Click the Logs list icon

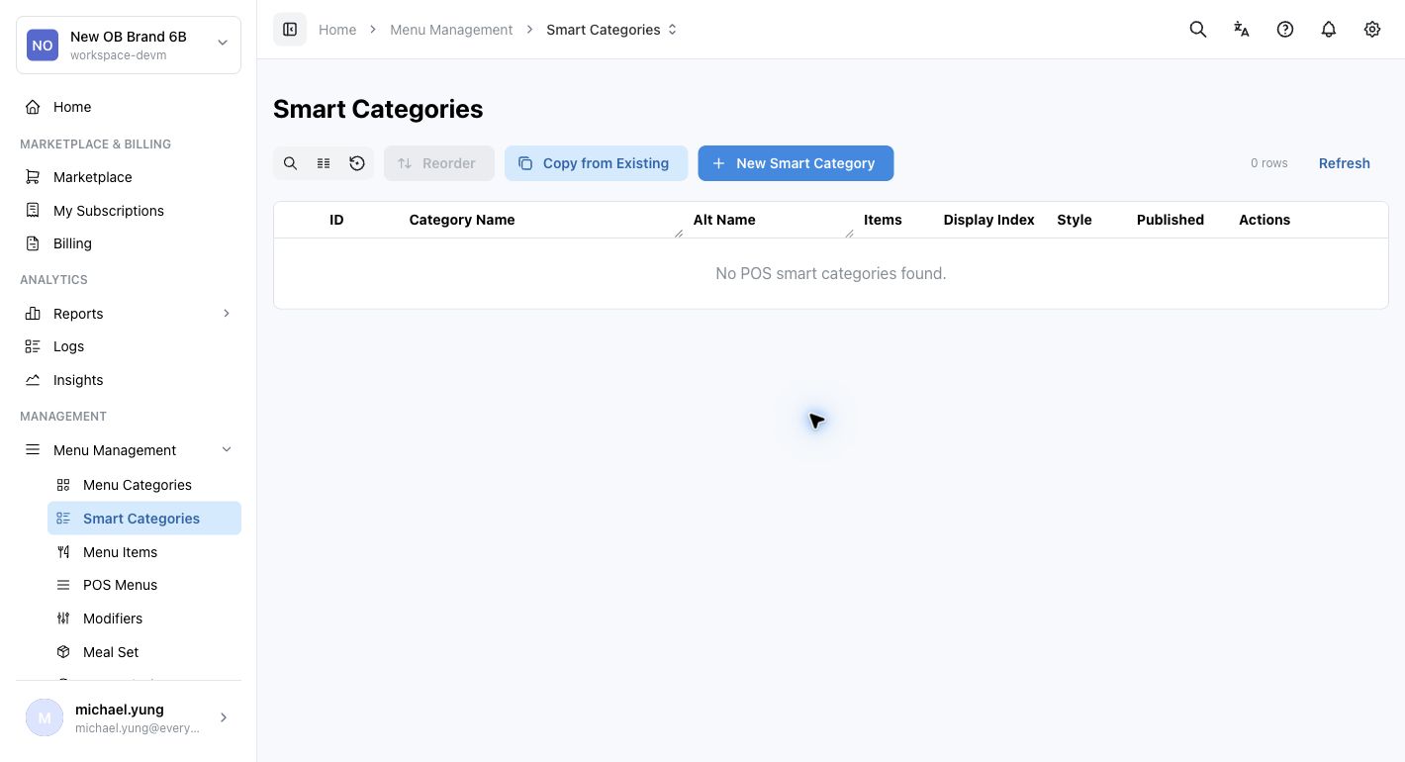click(33, 346)
